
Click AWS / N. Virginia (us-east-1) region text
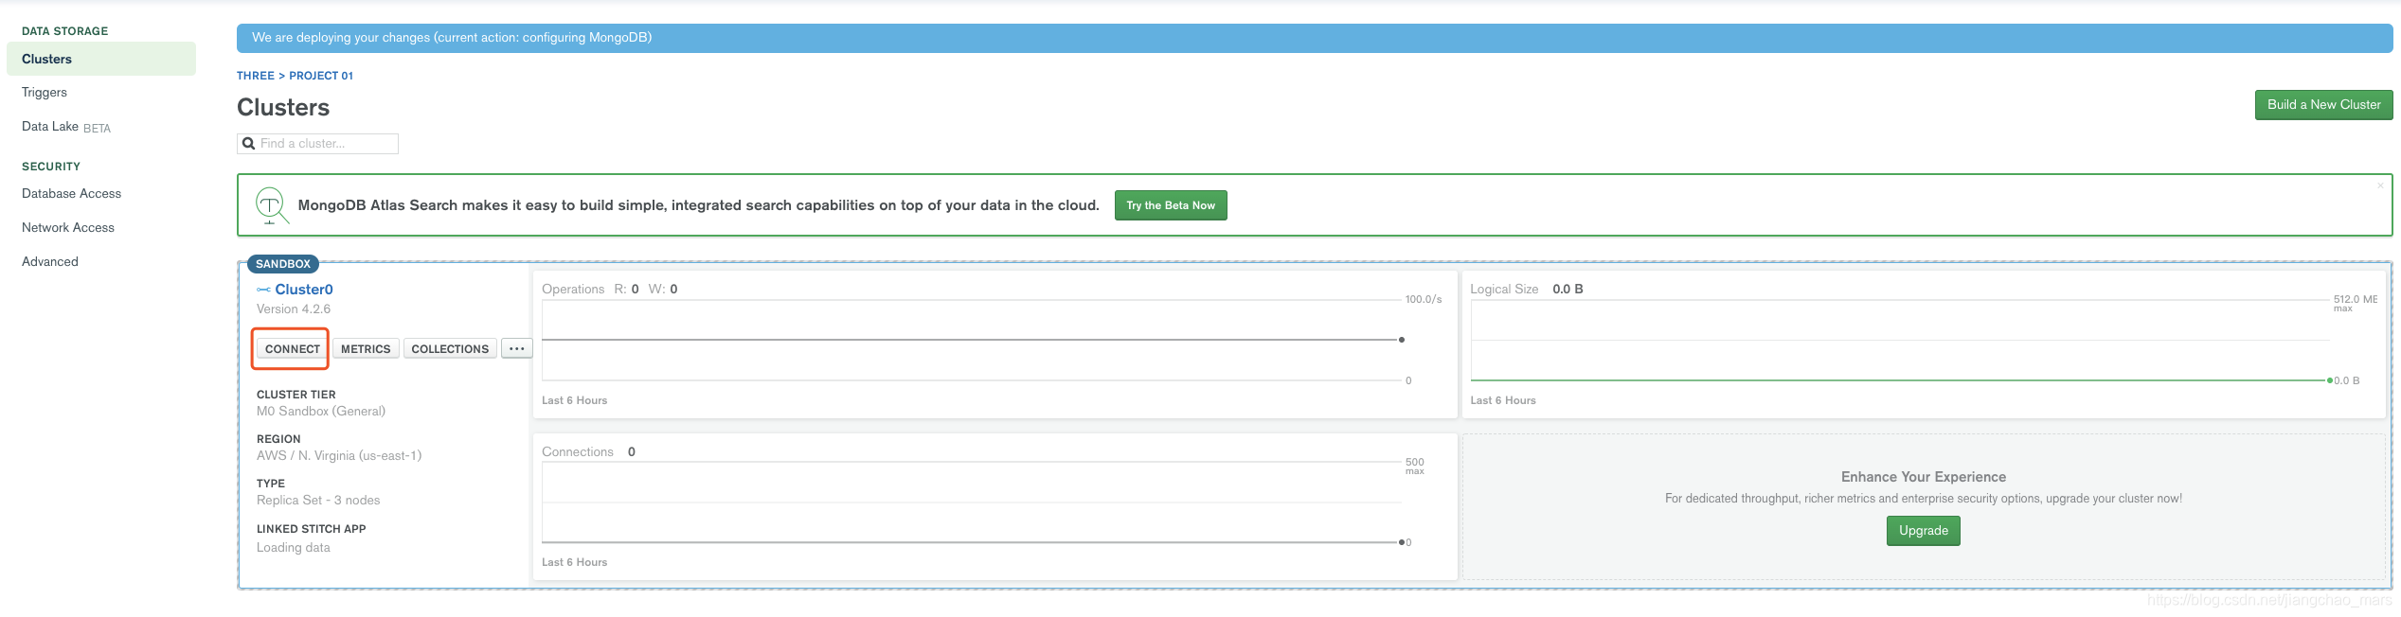(339, 456)
